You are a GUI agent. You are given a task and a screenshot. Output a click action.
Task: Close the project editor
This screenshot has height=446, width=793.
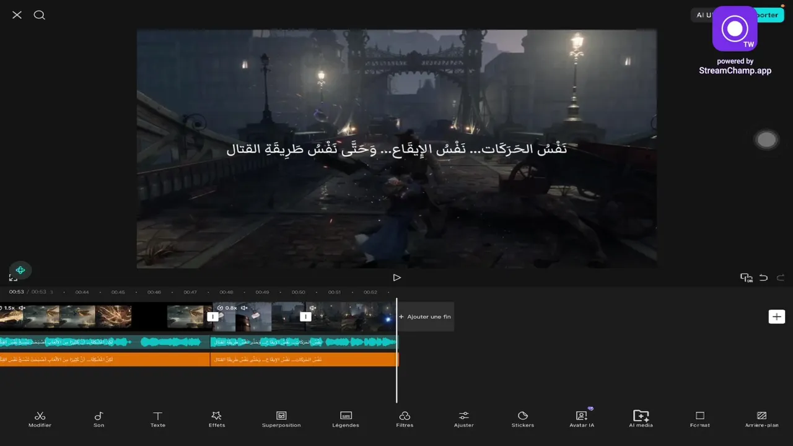[17, 15]
